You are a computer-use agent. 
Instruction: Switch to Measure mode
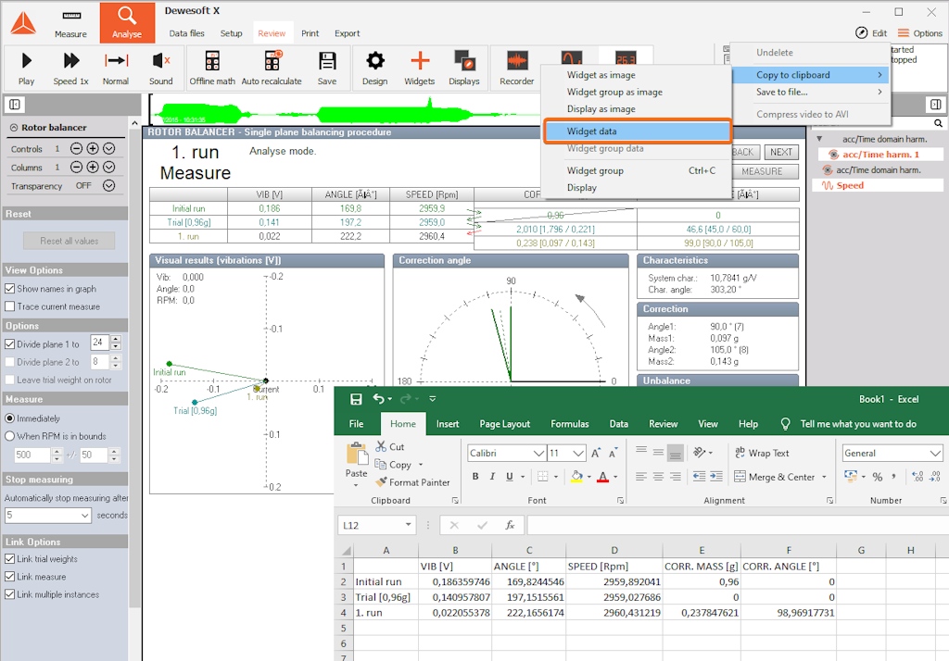coord(70,23)
